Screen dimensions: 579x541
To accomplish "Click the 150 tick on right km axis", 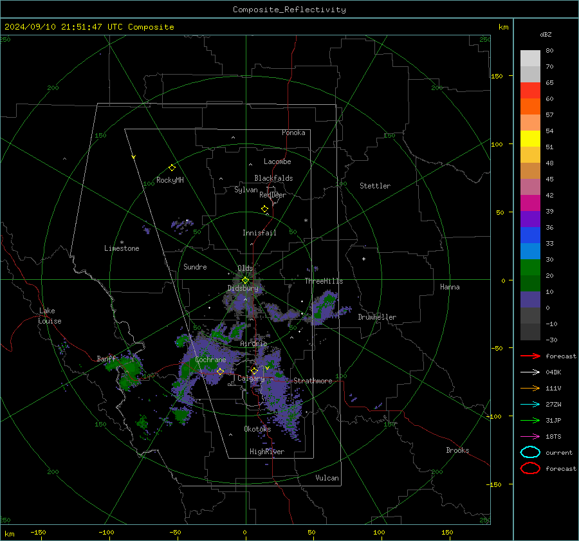I will 497,76.
